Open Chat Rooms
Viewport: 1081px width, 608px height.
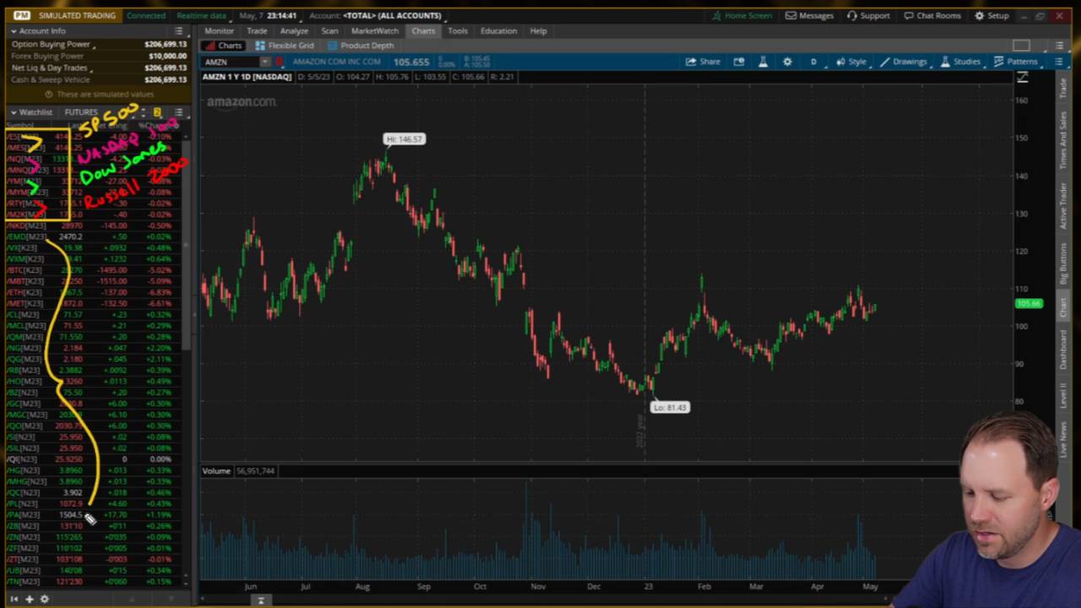click(x=932, y=15)
